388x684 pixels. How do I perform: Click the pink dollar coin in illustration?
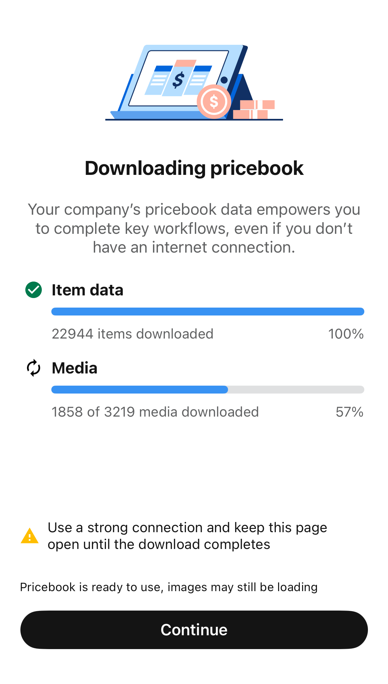coord(214,101)
